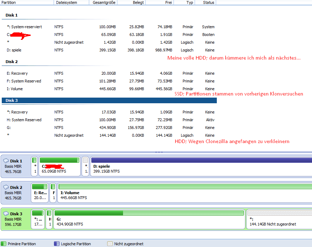The image size is (312, 247).
Task: Click the Frei column header
Action: tap(160, 2)
